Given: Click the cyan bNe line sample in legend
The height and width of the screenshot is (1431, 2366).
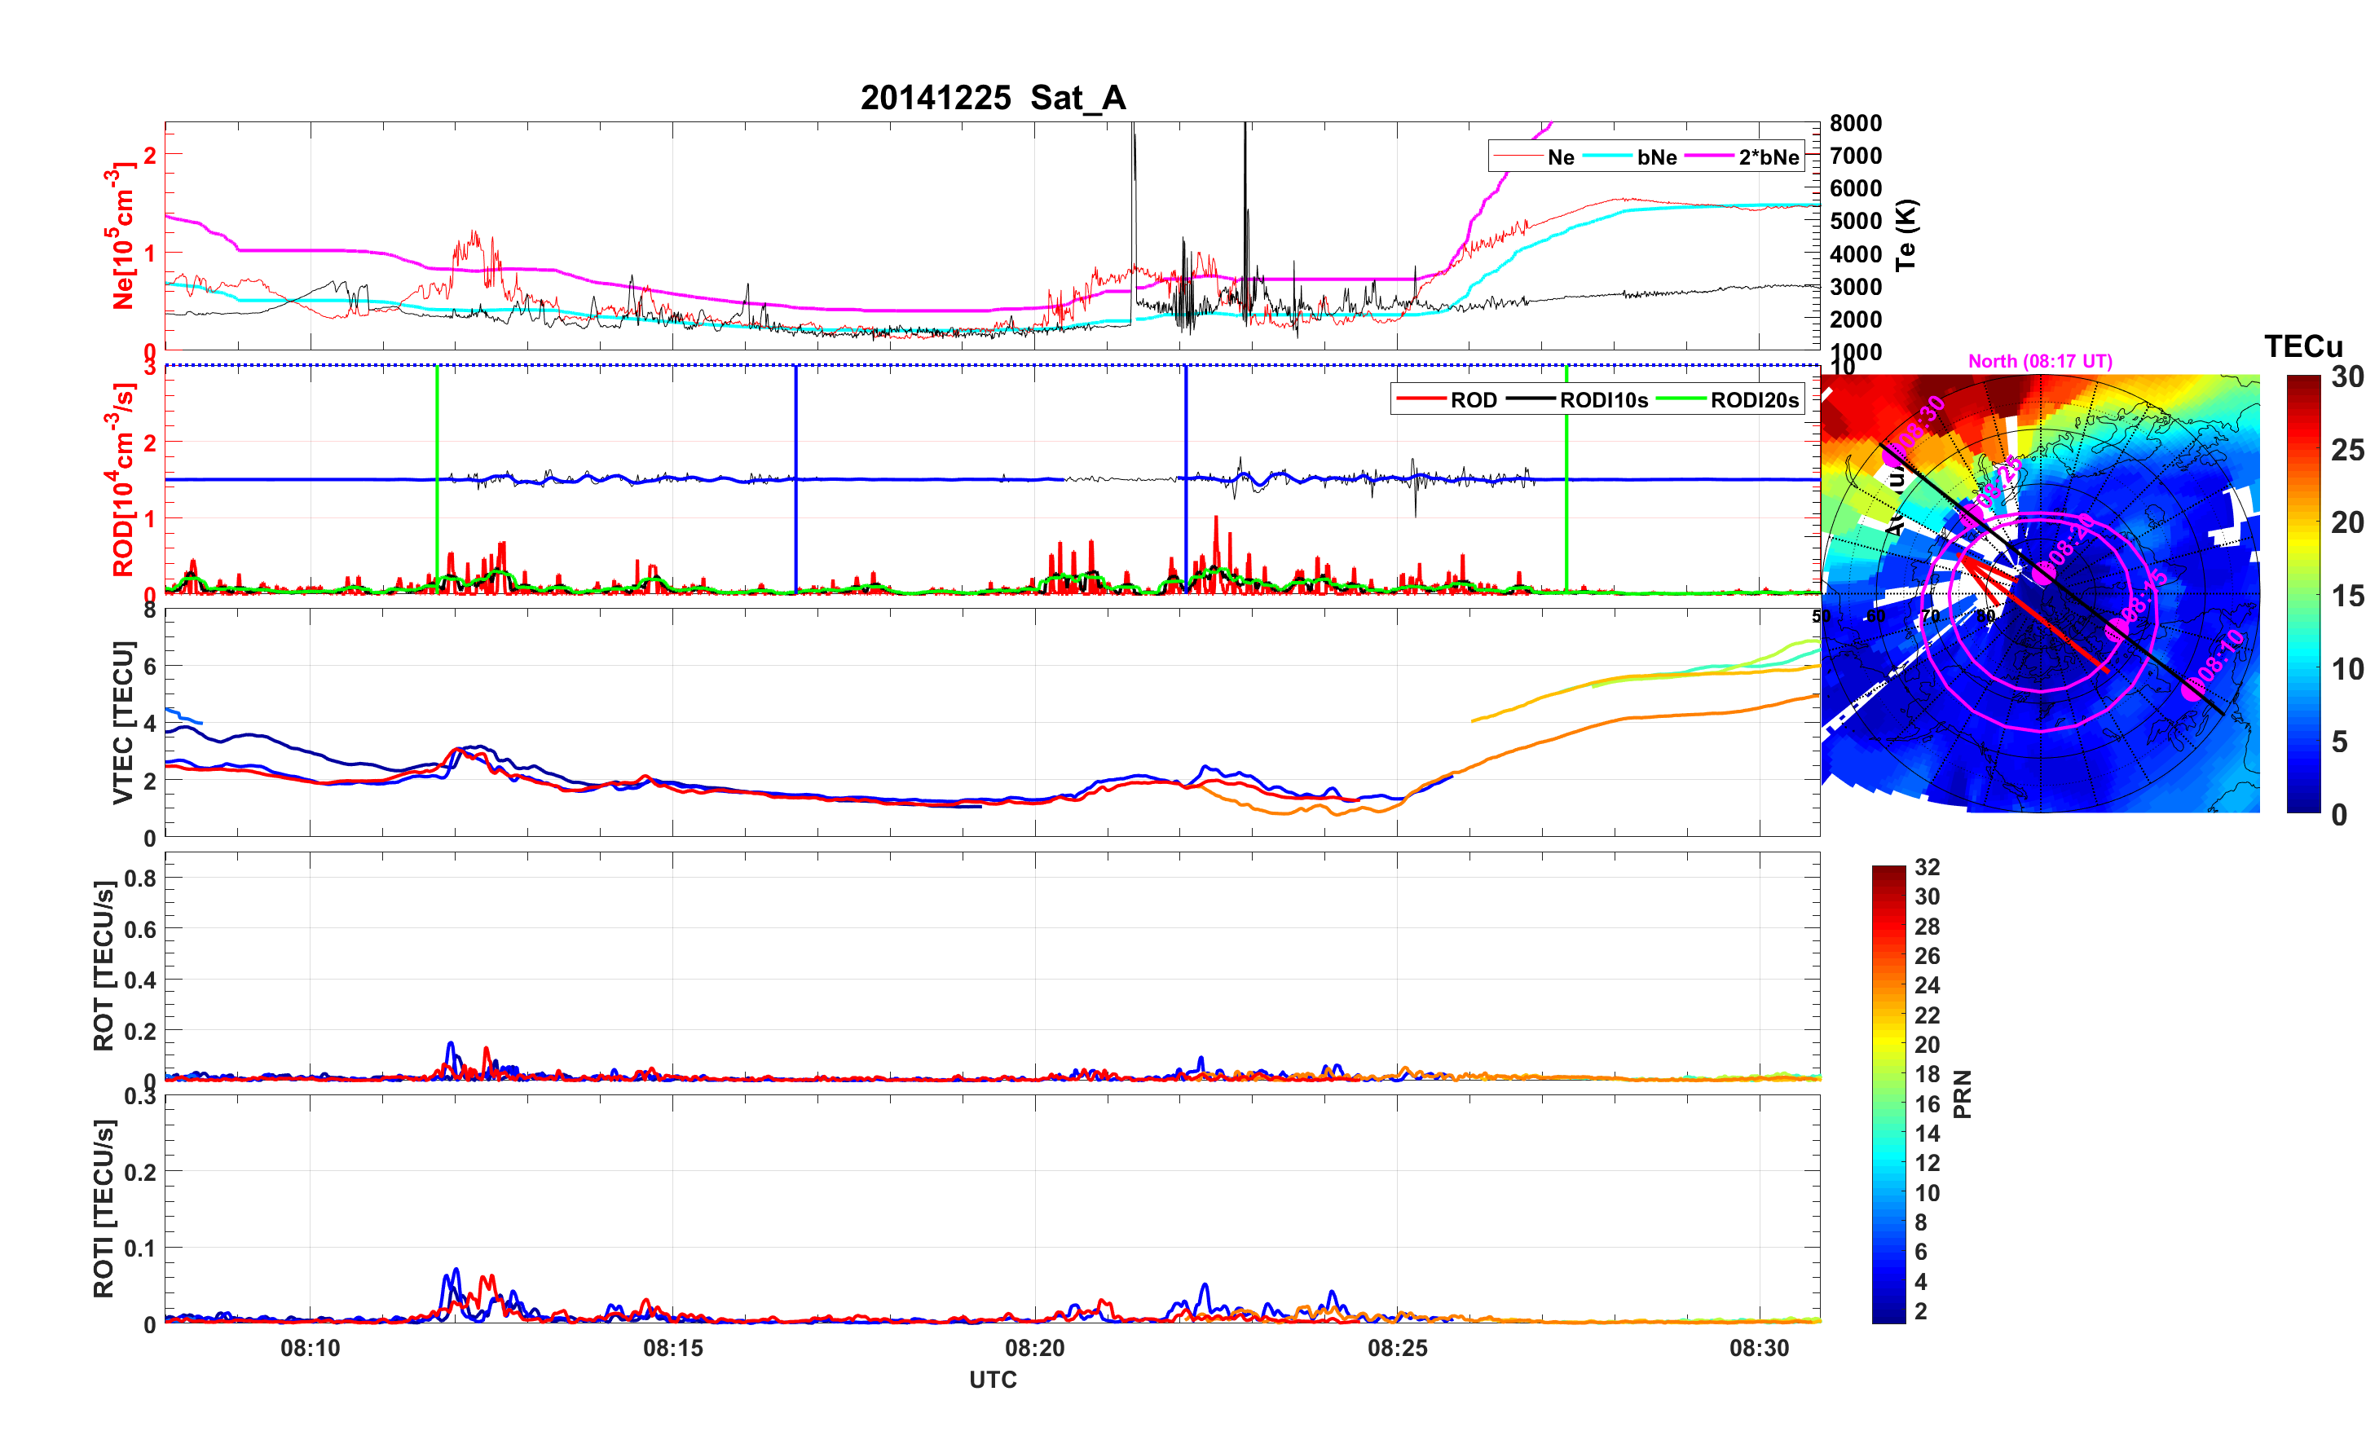Looking at the screenshot, I should tap(1606, 156).
